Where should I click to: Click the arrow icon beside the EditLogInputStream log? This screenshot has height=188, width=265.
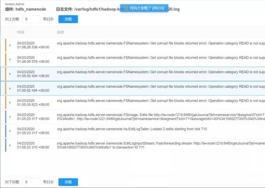pyautogui.click(x=10, y=145)
